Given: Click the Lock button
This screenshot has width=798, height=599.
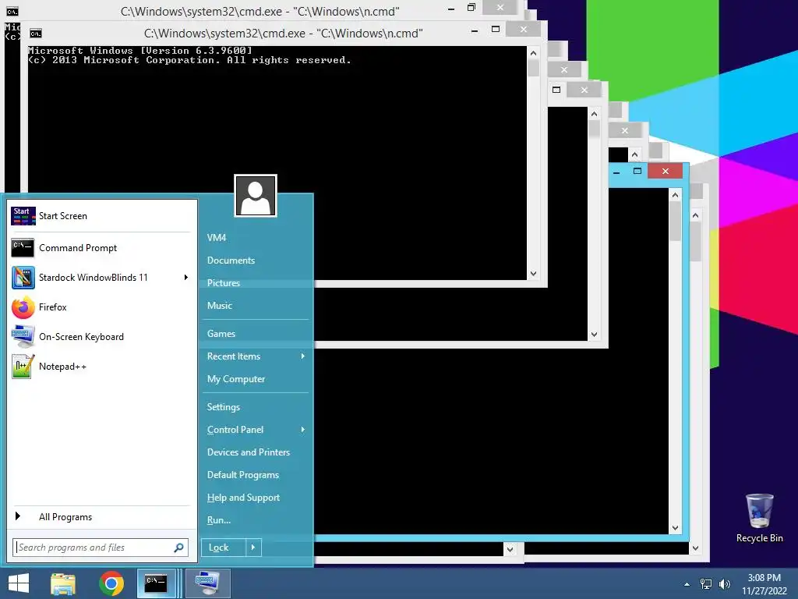Looking at the screenshot, I should (x=224, y=548).
